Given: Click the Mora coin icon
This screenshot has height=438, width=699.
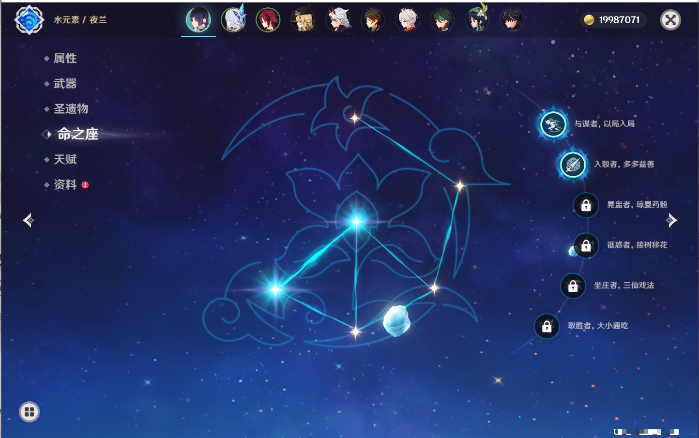Looking at the screenshot, I should (589, 20).
